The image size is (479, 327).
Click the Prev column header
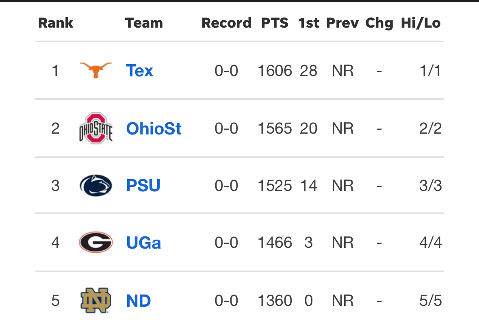pos(342,23)
